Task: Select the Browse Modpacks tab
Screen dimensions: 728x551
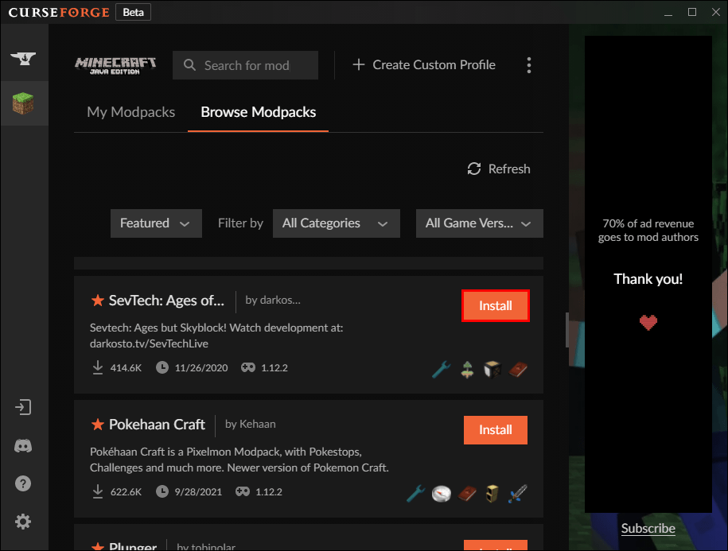Action: 258,112
